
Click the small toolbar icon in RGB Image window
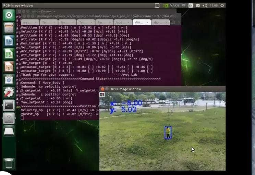tap(102, 95)
